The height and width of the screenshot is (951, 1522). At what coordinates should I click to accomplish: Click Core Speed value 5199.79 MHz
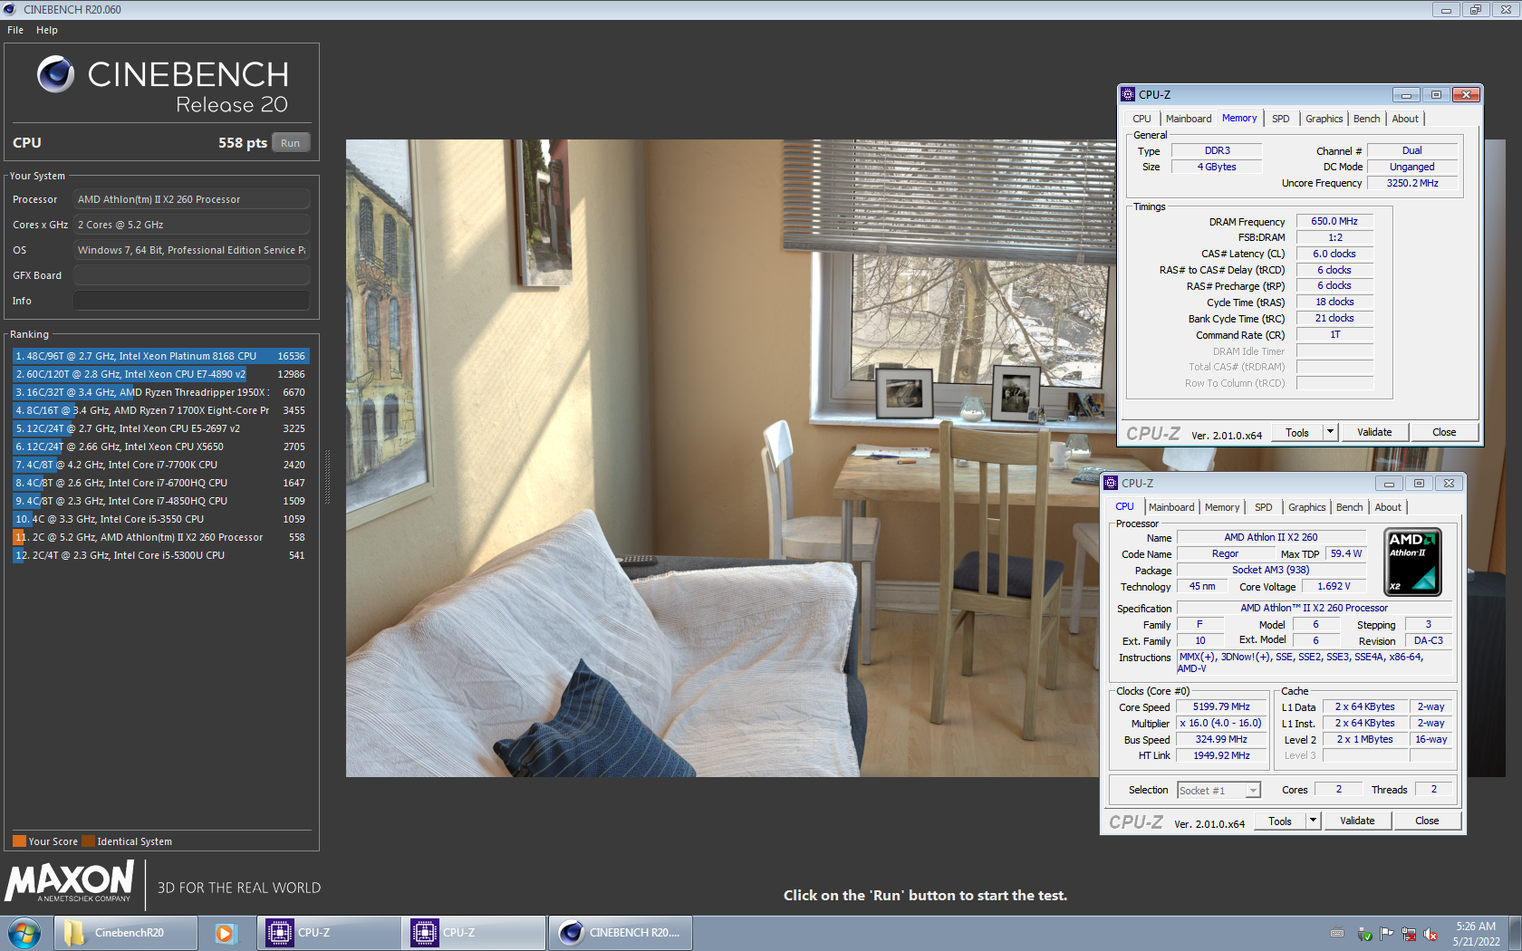[x=1221, y=707]
